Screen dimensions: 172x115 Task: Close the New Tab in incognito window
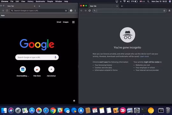(117, 6)
